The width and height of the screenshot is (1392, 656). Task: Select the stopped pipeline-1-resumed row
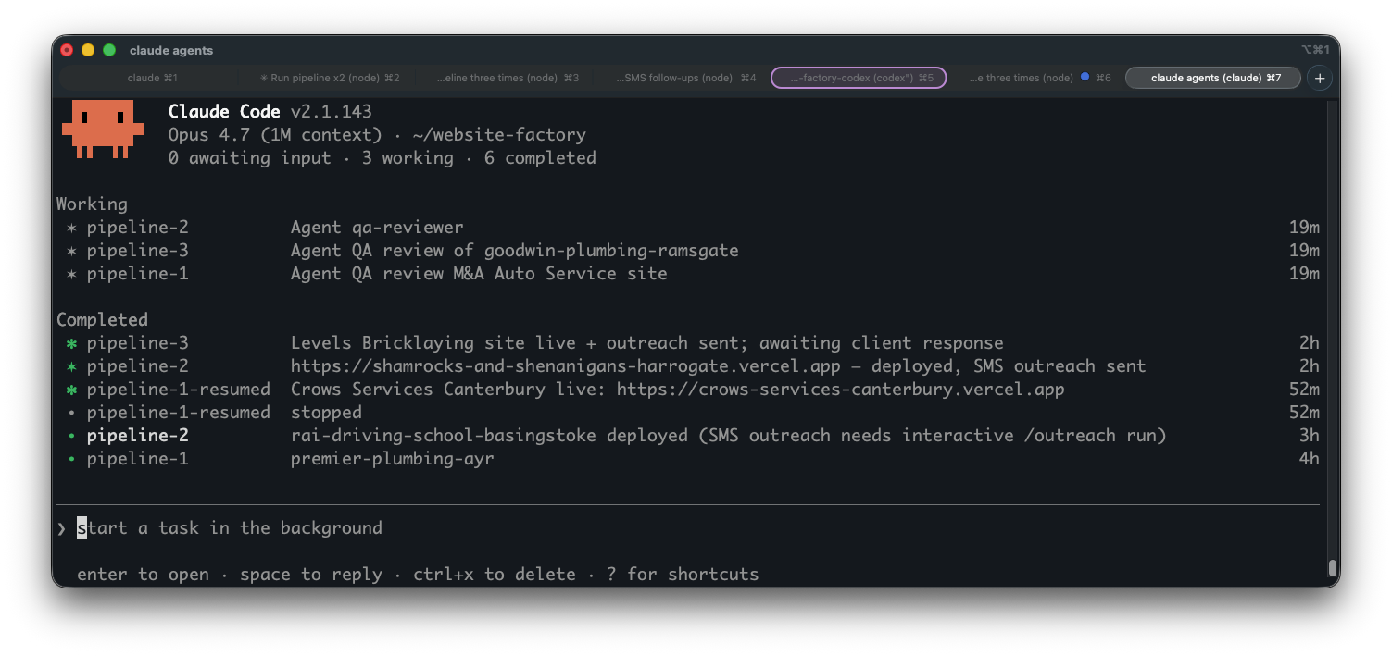[688, 413]
